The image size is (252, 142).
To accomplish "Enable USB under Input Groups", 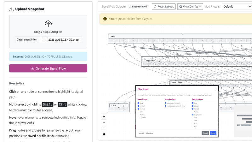I will (138, 112).
